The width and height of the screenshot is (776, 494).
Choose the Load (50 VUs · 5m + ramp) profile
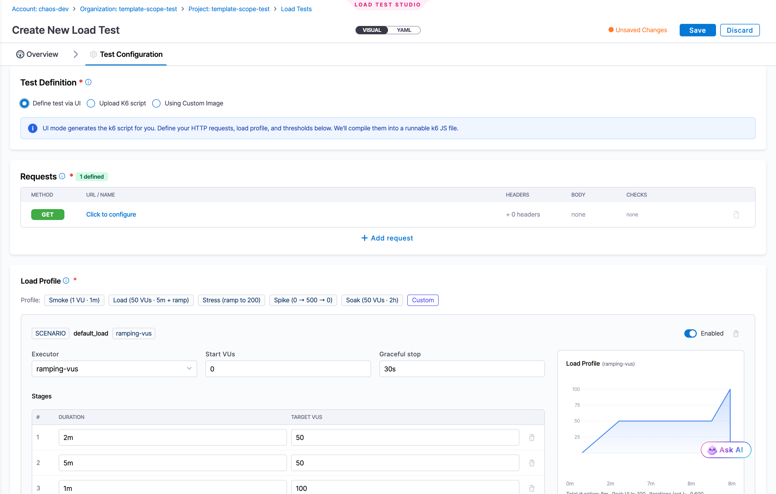[151, 300]
